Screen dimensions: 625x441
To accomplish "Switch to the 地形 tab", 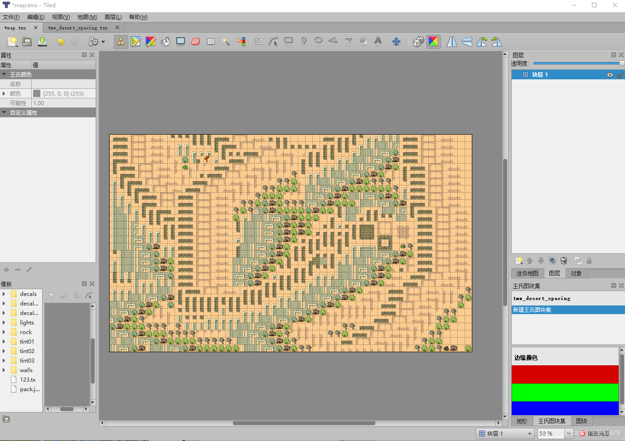I will (522, 421).
